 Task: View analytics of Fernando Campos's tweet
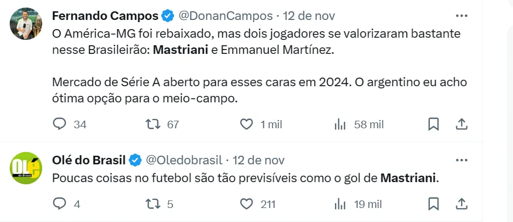click(340, 124)
